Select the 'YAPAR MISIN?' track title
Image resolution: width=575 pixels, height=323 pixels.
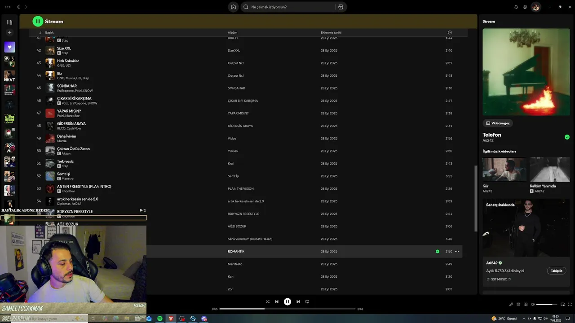coord(69,111)
